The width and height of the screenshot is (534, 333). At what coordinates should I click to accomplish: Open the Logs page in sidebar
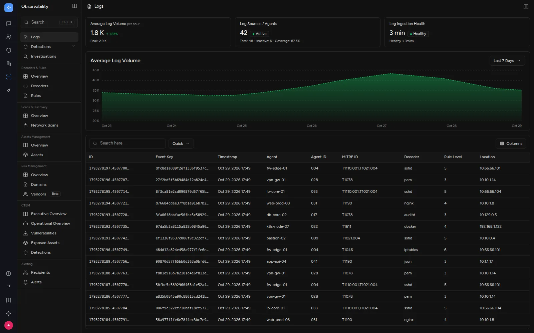point(49,37)
